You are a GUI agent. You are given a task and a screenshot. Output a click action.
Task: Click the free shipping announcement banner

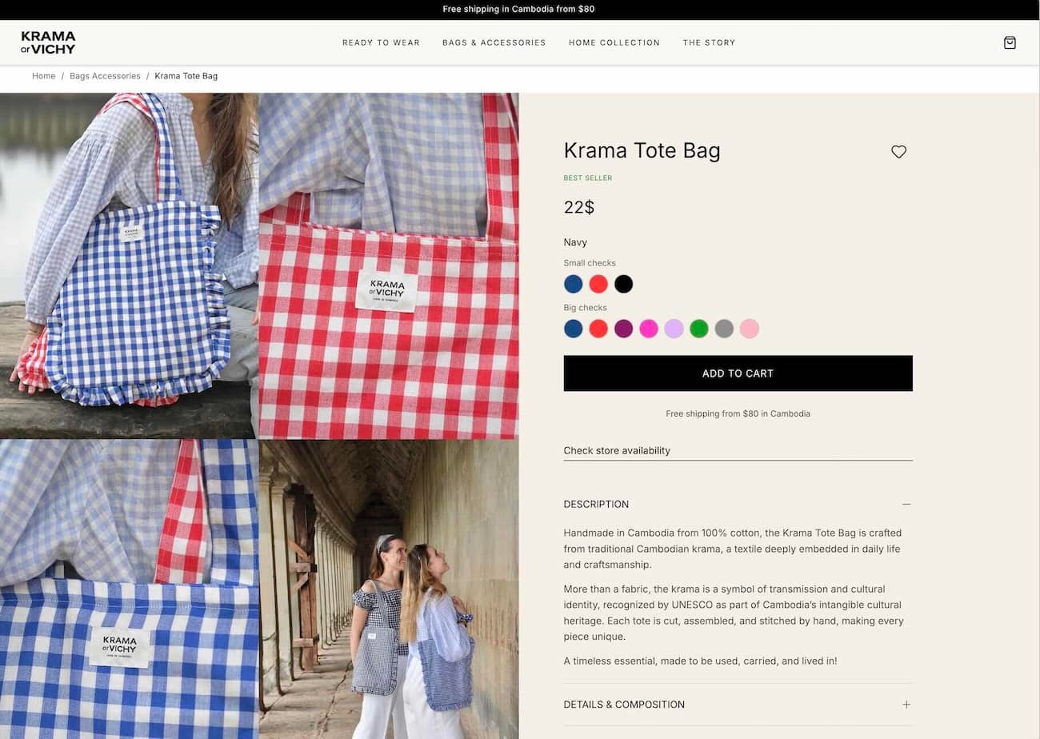(x=518, y=10)
